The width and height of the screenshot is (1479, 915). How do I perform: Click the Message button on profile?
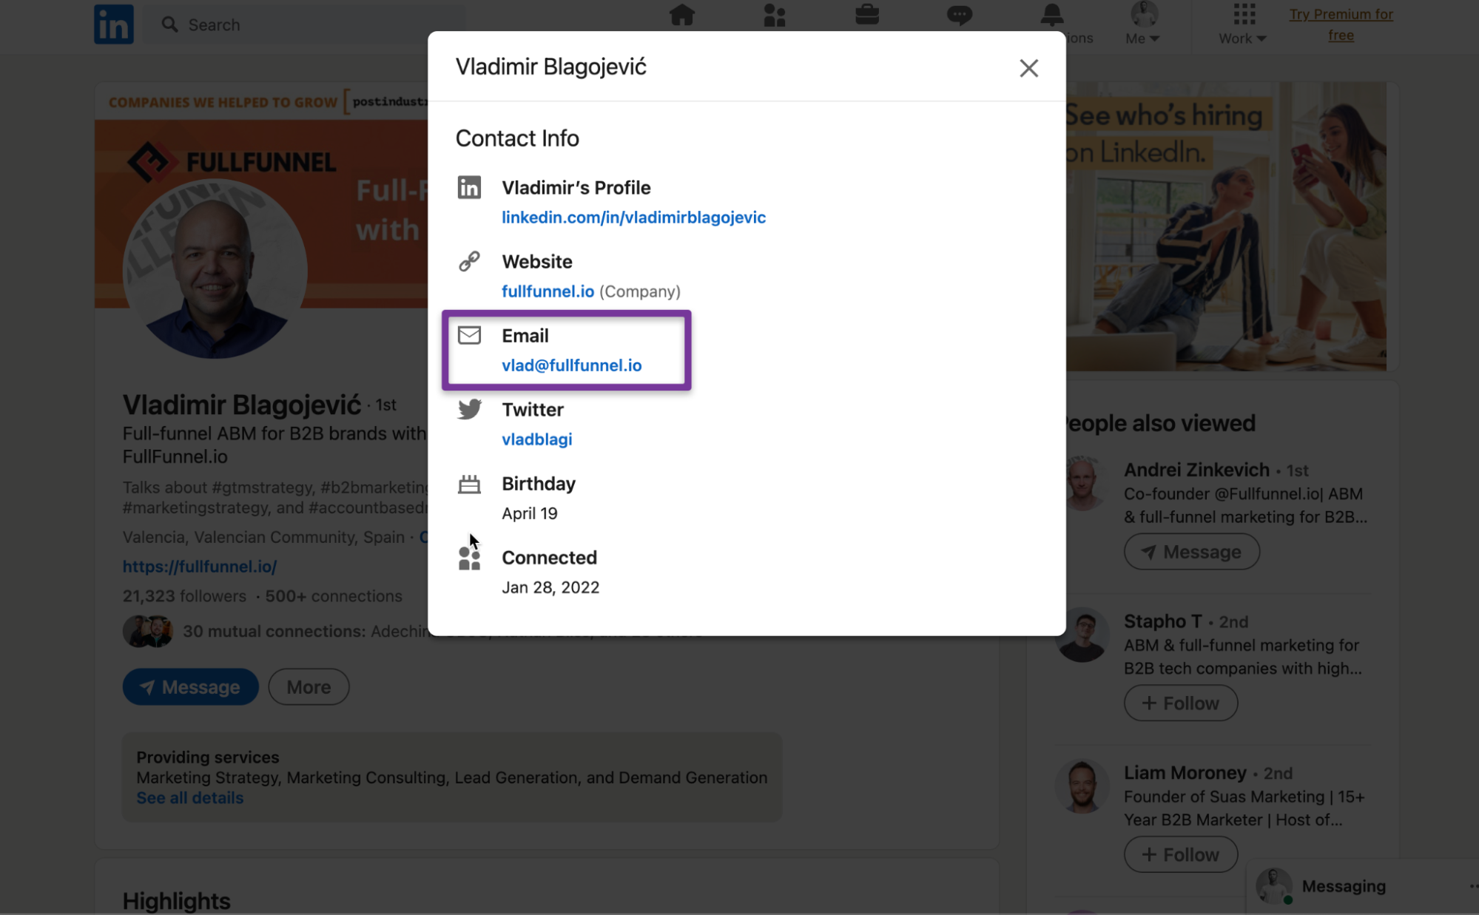click(x=190, y=686)
